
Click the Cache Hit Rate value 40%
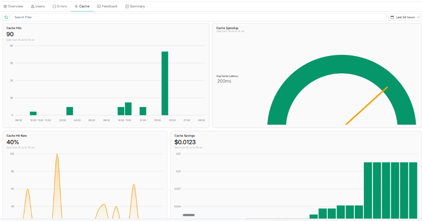point(13,142)
